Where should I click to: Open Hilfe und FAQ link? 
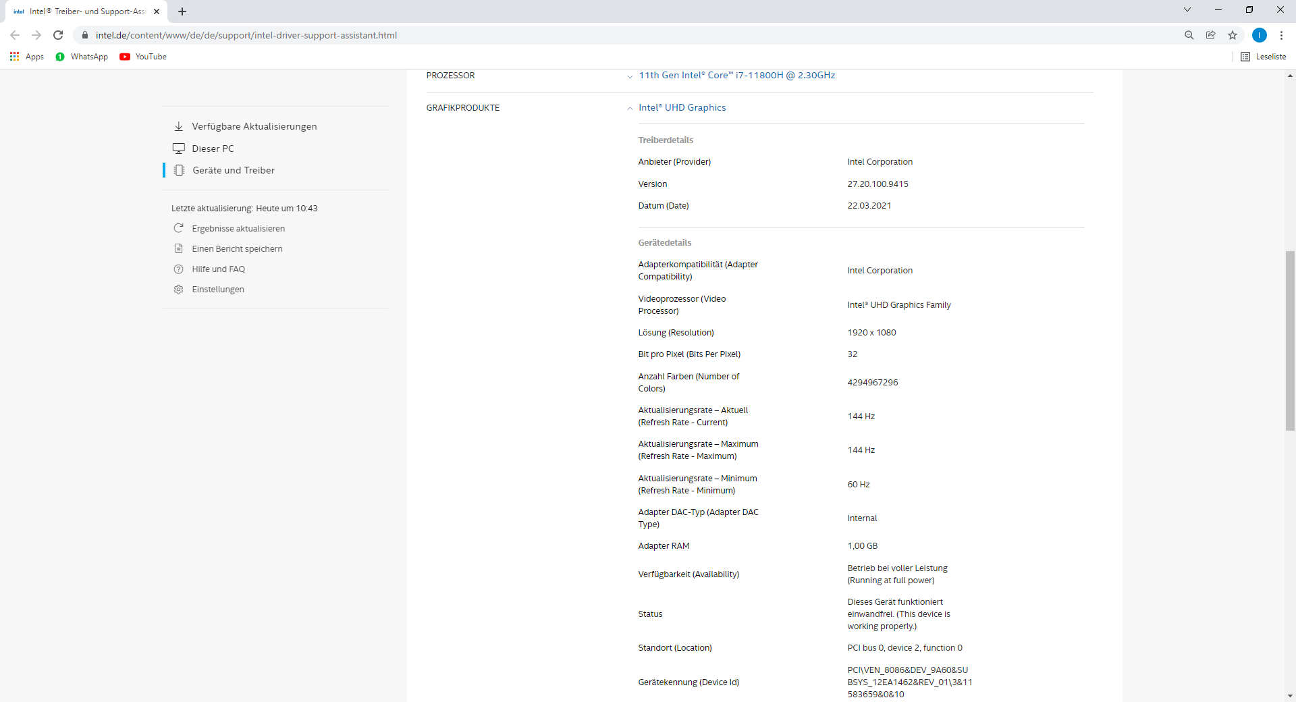coord(218,269)
